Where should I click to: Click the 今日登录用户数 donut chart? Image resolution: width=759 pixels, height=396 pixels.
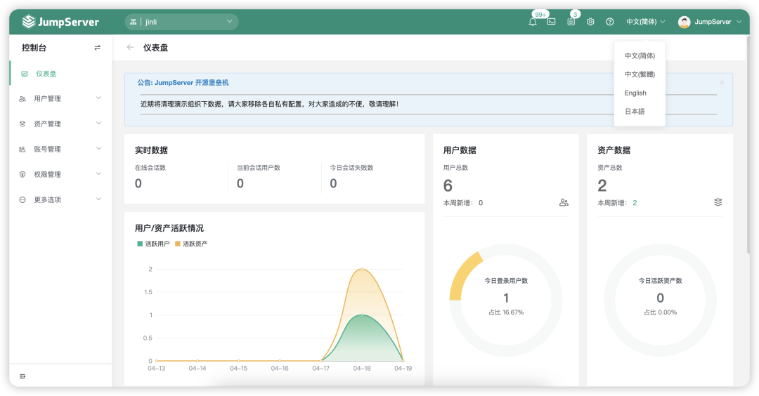506,301
